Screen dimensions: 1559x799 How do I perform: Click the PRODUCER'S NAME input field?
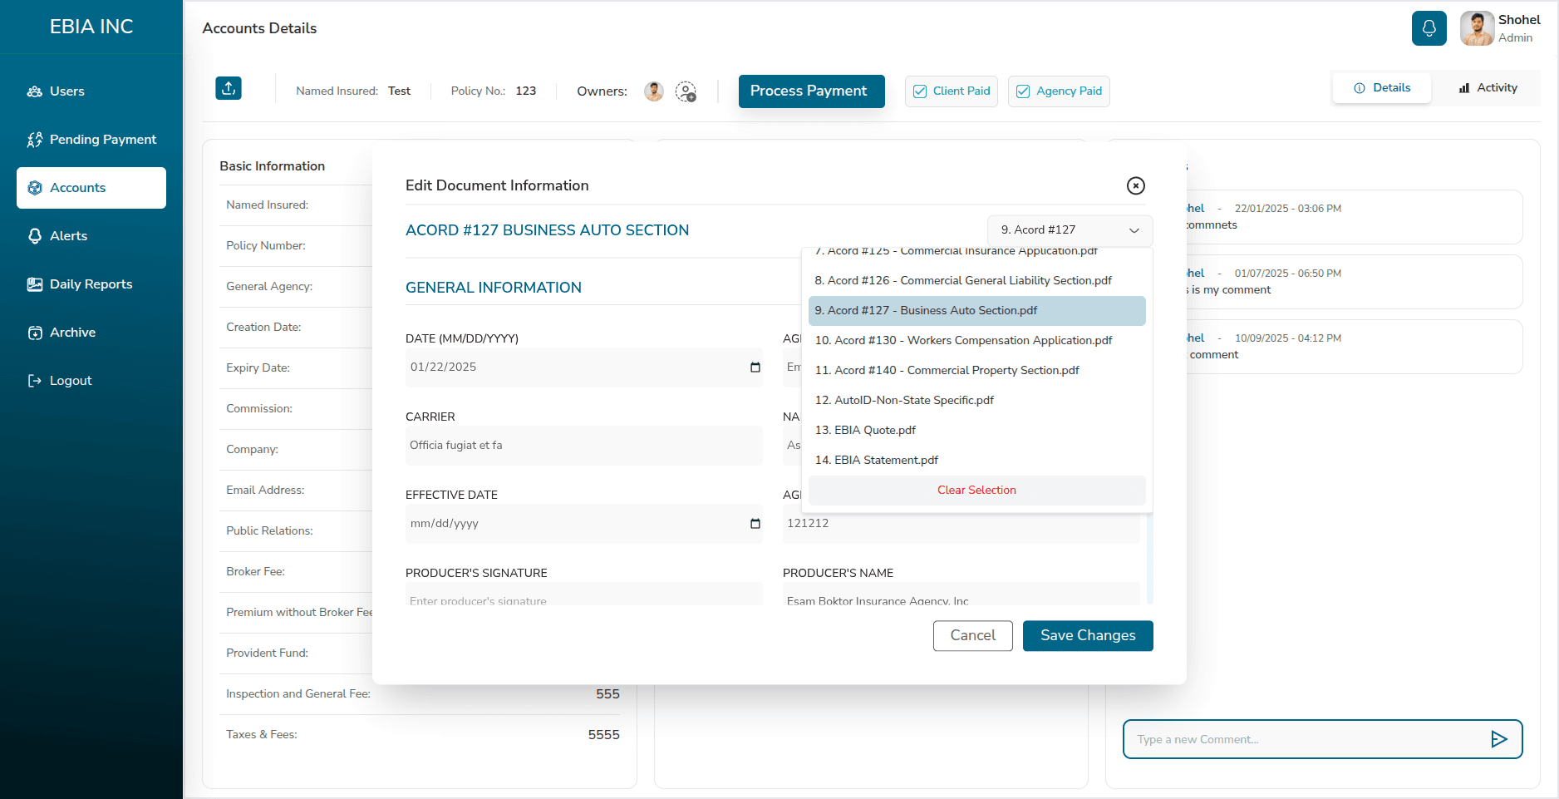(x=961, y=594)
